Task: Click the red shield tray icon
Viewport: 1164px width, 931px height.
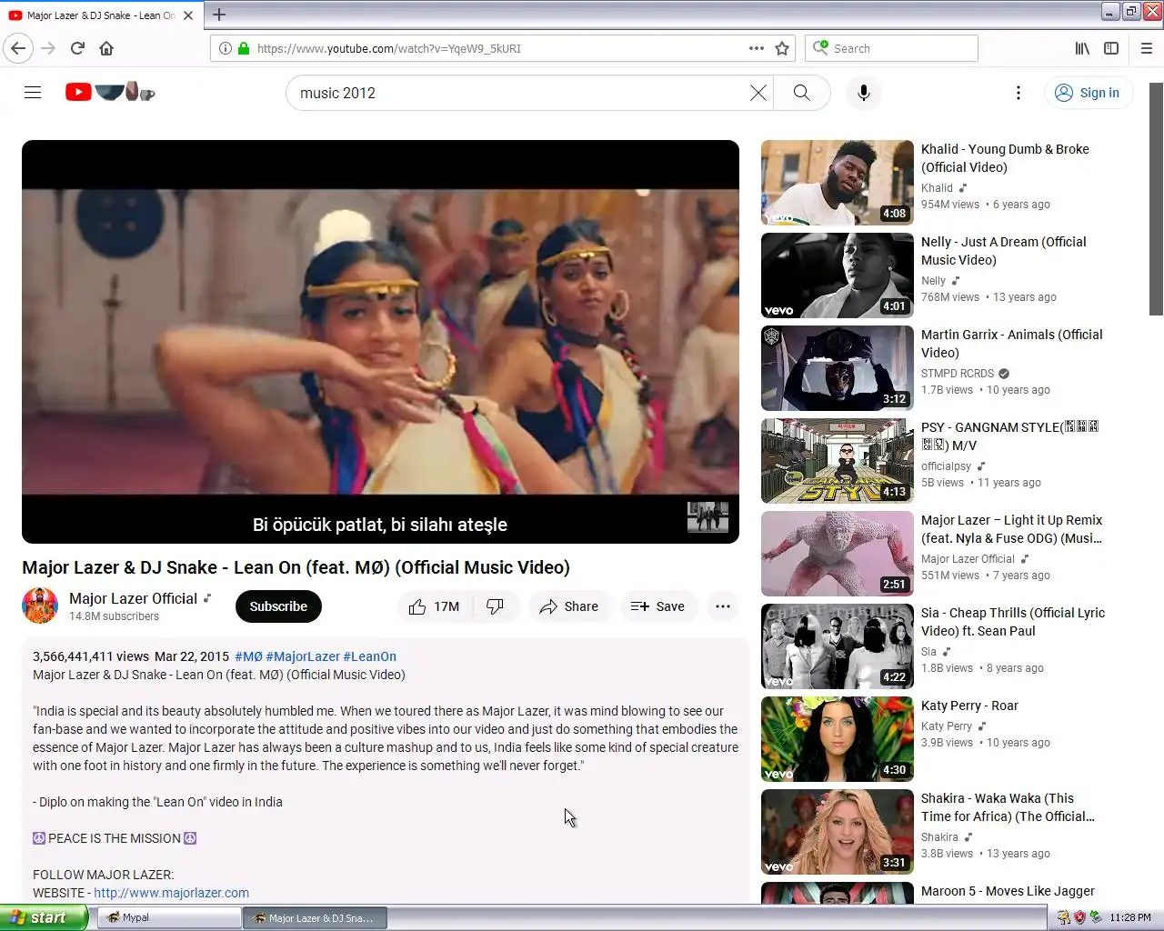Action: (x=1079, y=917)
